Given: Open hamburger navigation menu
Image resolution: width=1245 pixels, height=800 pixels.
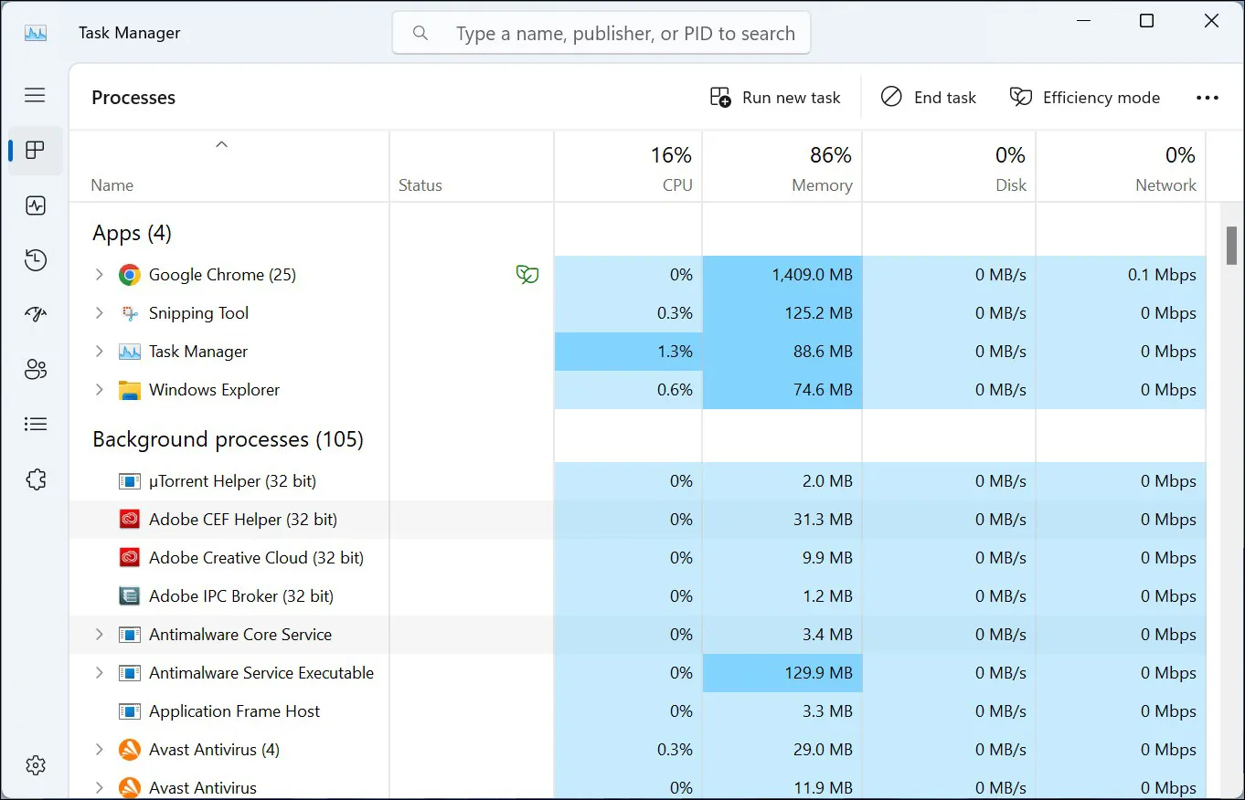Looking at the screenshot, I should 36,95.
